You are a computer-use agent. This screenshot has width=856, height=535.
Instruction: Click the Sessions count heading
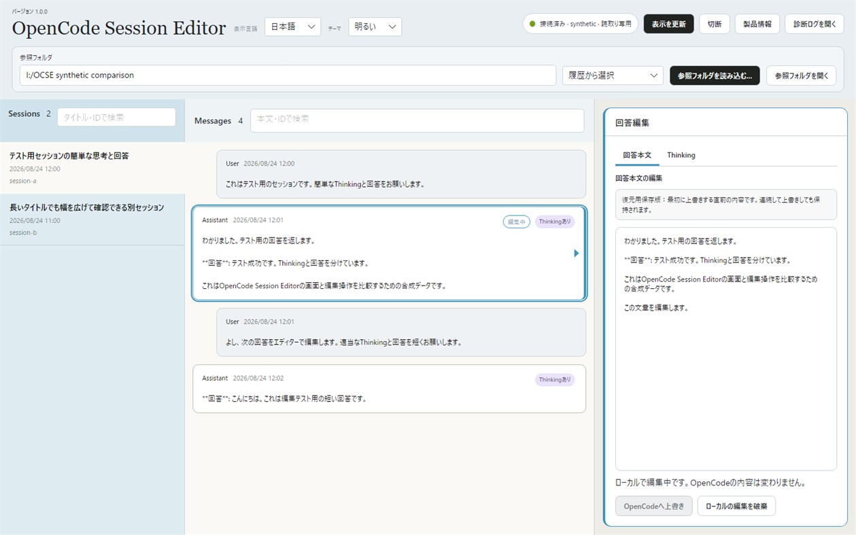coord(29,114)
